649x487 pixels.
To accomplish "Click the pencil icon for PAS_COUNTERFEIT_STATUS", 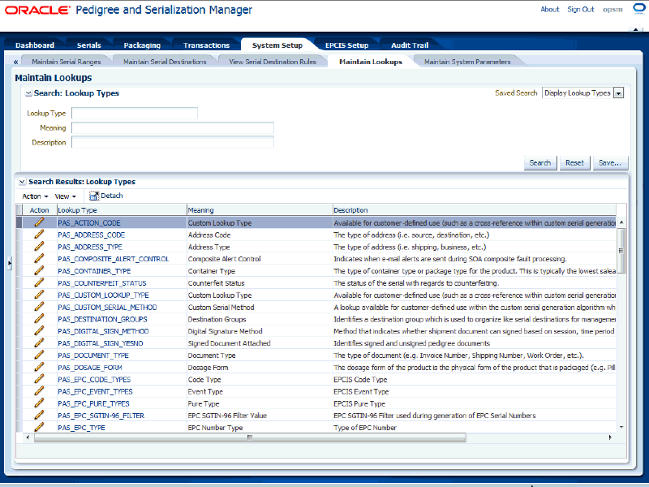I will click(39, 282).
